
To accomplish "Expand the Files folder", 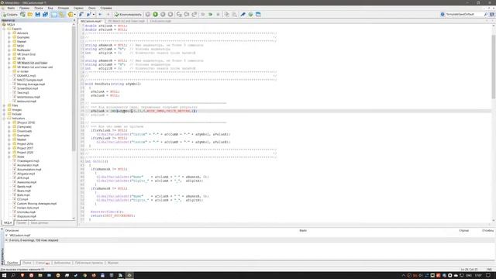I will [x=4, y=105].
